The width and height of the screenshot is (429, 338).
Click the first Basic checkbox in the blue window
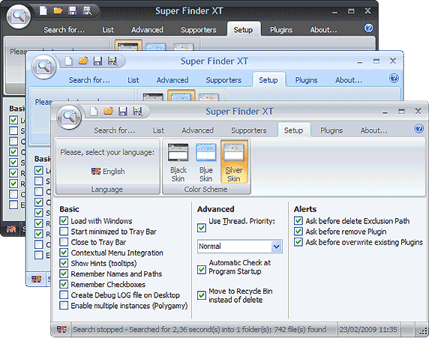(x=38, y=170)
